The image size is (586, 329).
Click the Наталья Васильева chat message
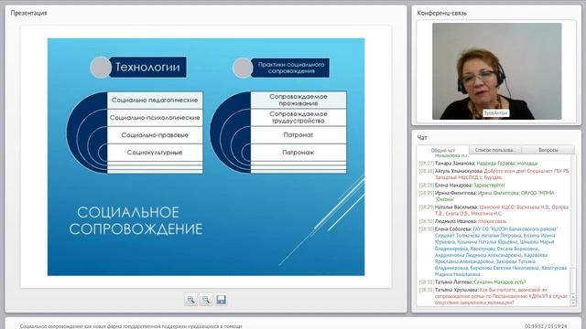point(494,210)
